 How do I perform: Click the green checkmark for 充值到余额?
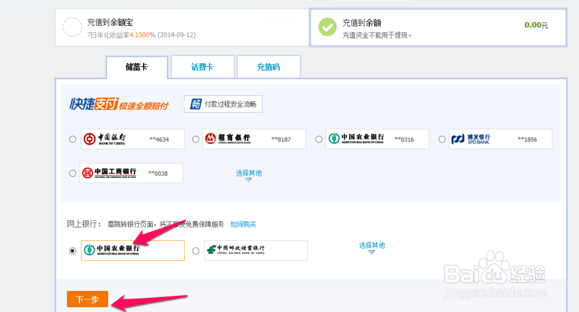pyautogui.click(x=328, y=27)
